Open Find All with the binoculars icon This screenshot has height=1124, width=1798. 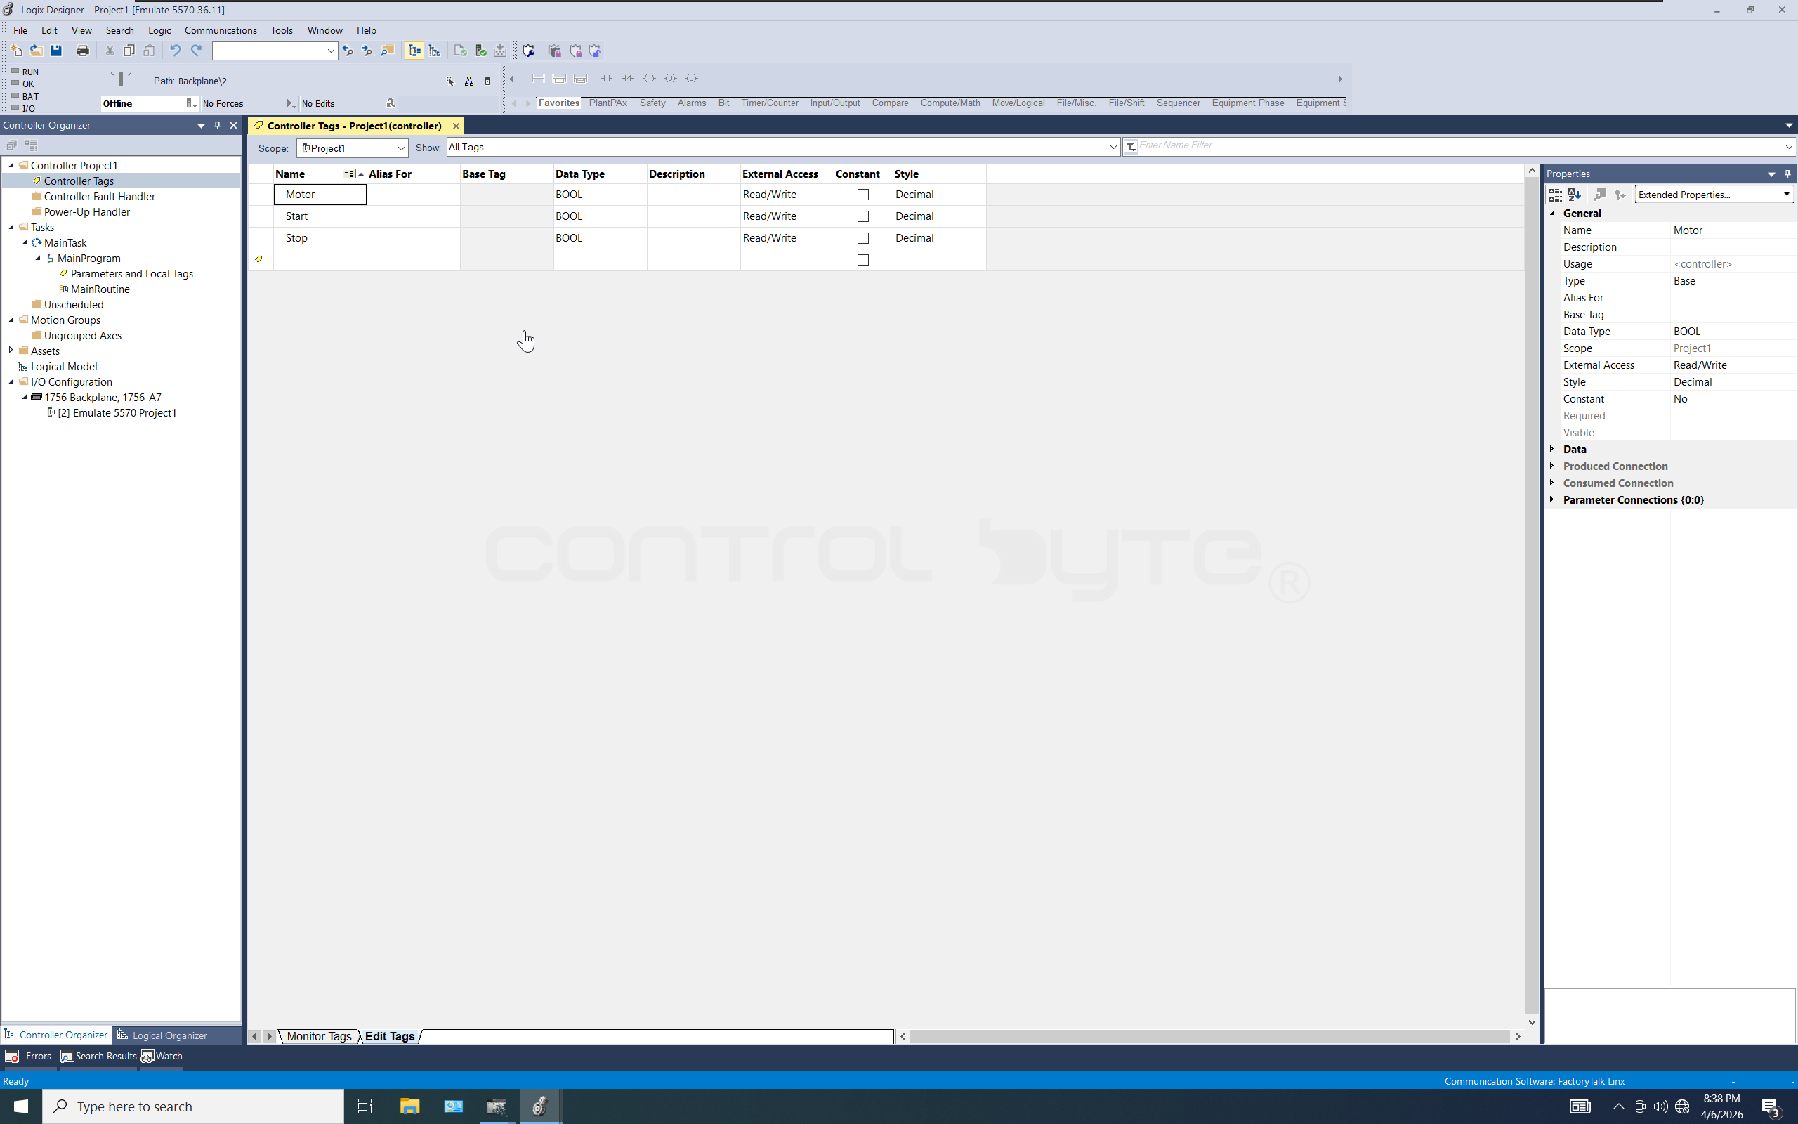[387, 51]
